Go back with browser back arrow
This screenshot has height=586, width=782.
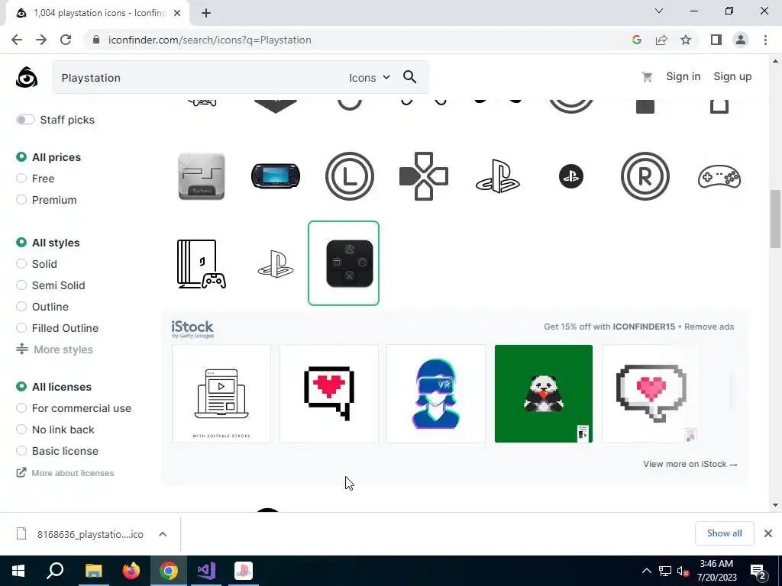click(17, 40)
